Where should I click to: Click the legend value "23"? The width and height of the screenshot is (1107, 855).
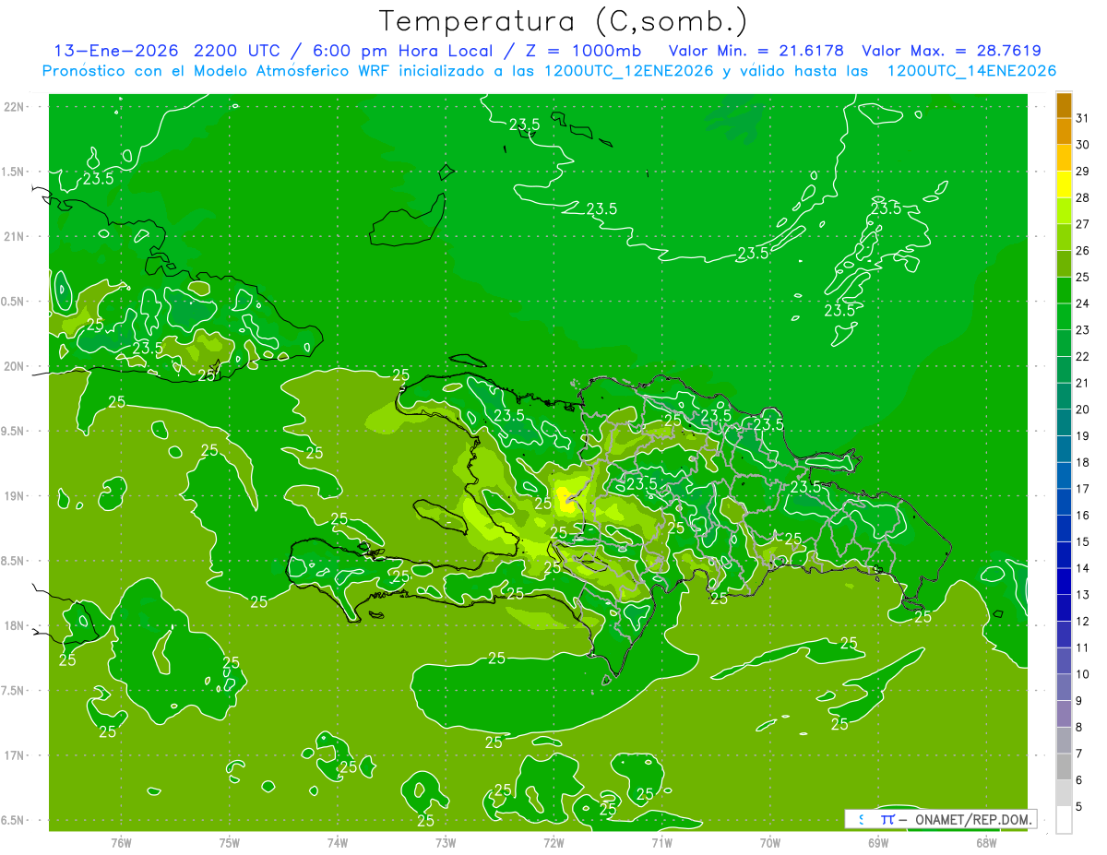pos(1083,329)
